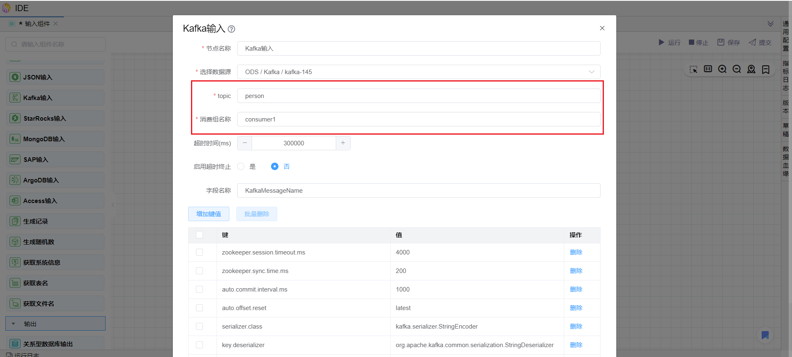Select the 否 radio for 启用超时终止
The width and height of the screenshot is (792, 357).
coord(275,166)
